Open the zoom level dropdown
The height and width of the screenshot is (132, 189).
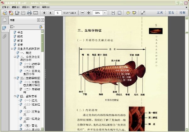(x=105, y=13)
